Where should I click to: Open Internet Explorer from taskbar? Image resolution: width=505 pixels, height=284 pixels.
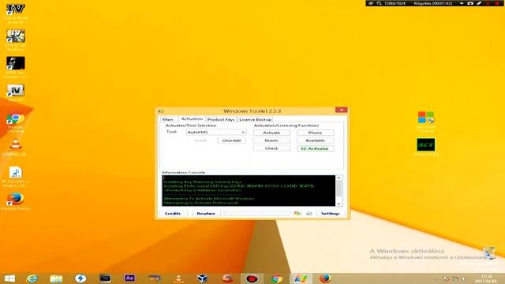click(x=32, y=278)
